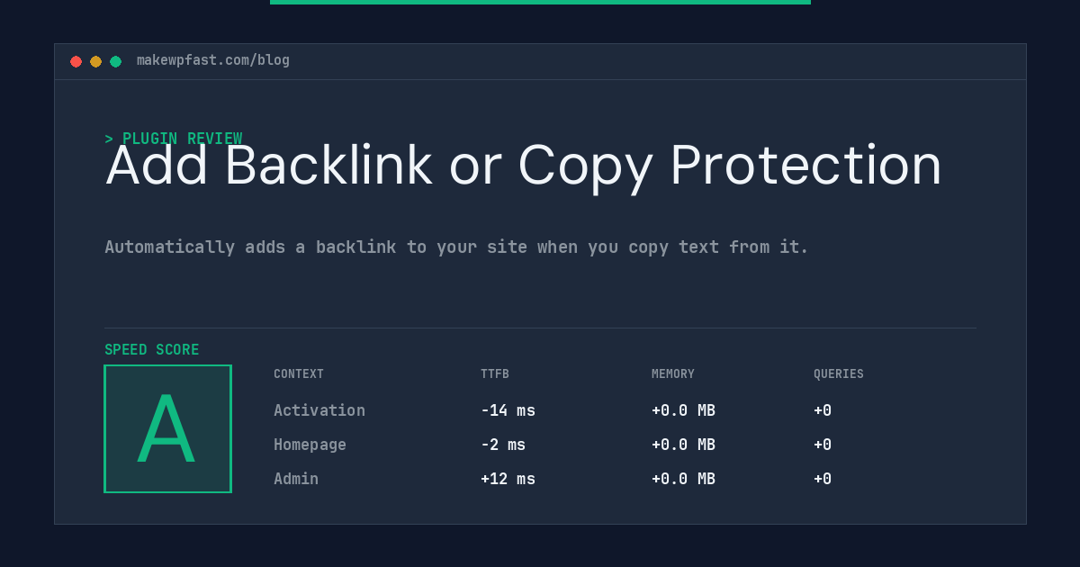
Task: Click the TTFB column header
Action: [x=495, y=373]
